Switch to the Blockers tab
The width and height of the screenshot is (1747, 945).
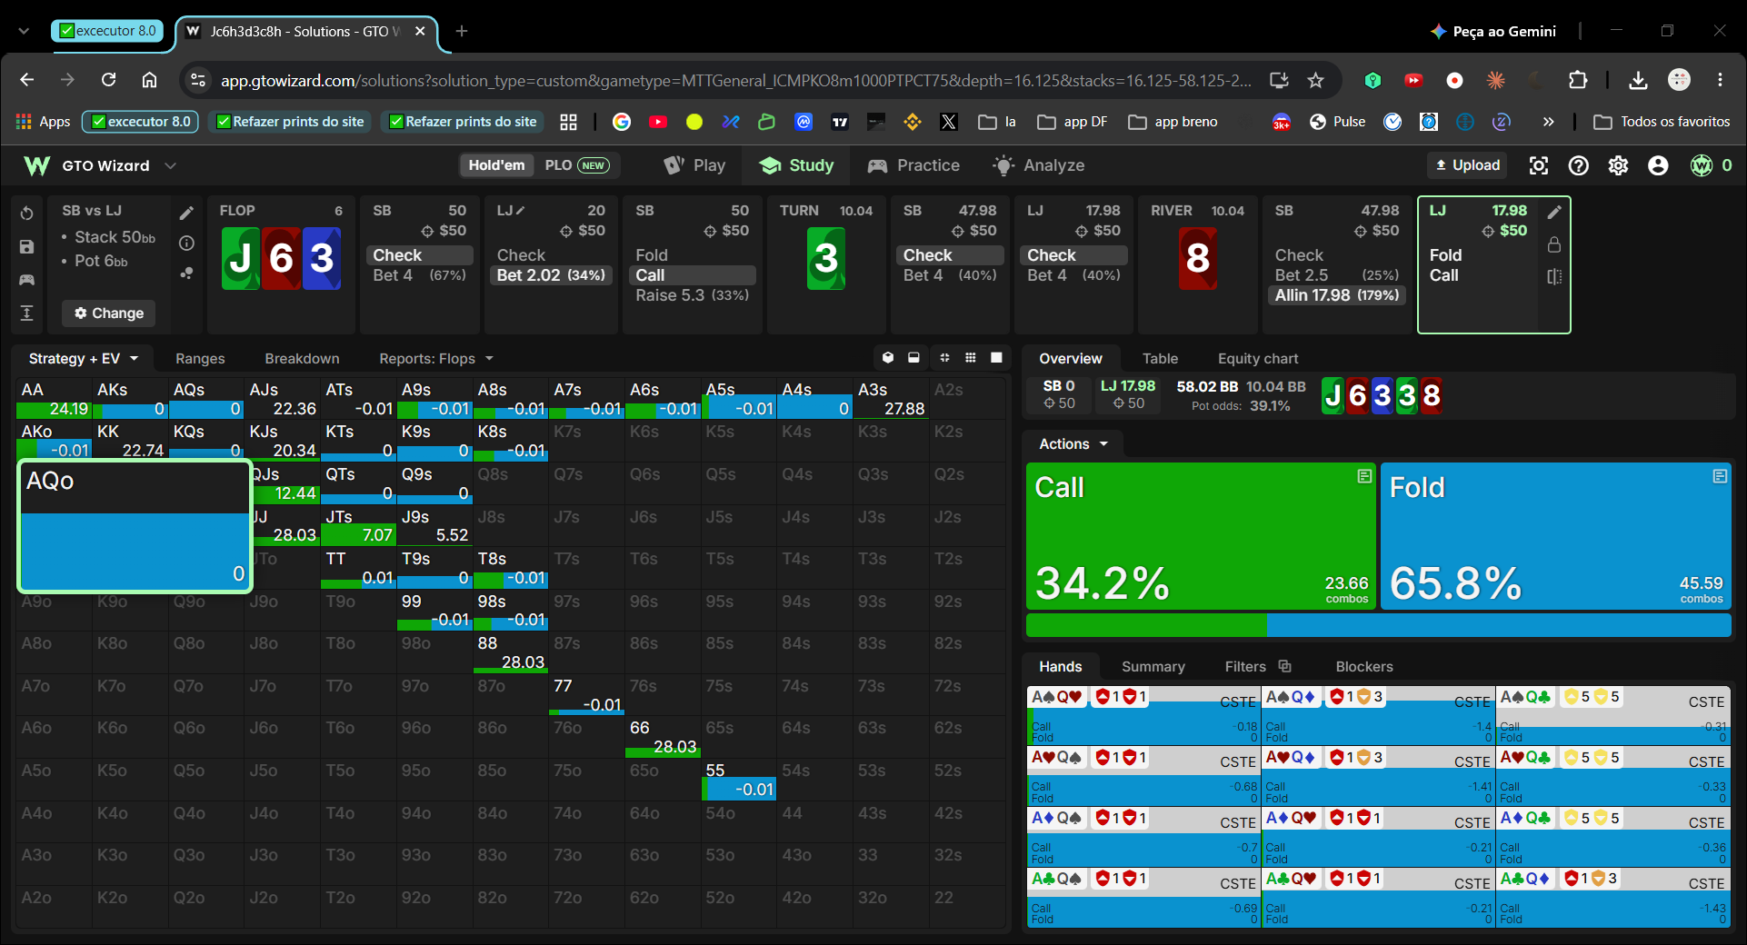[x=1363, y=667]
